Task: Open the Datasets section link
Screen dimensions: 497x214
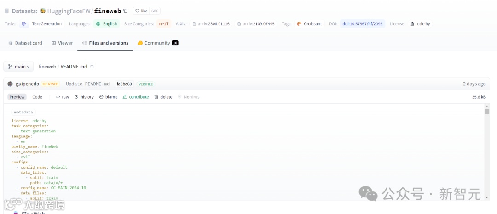Action: coord(24,11)
